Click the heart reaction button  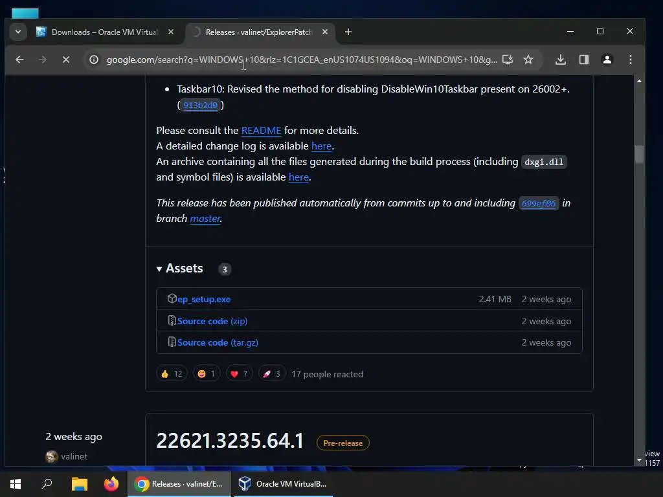239,373
